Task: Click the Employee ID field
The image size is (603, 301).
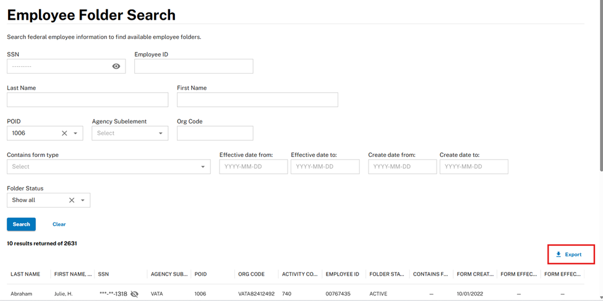Action: pos(194,66)
